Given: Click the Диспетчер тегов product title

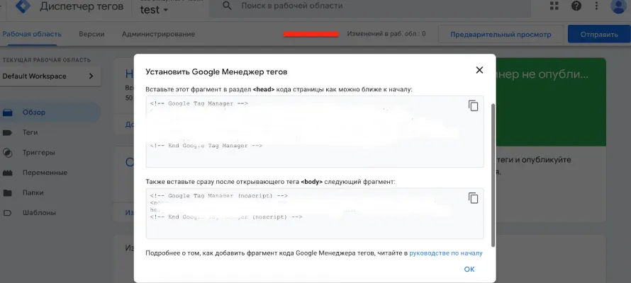Looking at the screenshot, I should [82, 6].
